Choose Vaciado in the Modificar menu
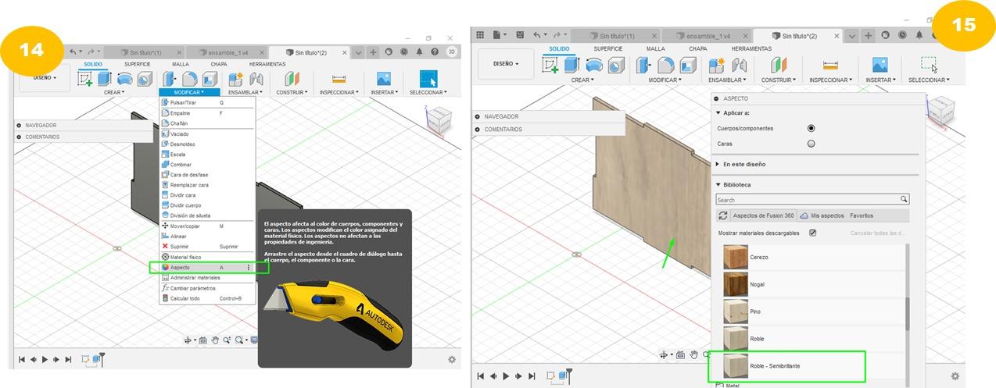The height and width of the screenshot is (388, 996). (207, 134)
